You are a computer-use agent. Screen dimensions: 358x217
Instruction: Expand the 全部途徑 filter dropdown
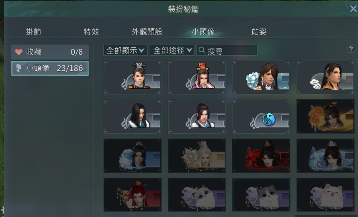coord(172,50)
